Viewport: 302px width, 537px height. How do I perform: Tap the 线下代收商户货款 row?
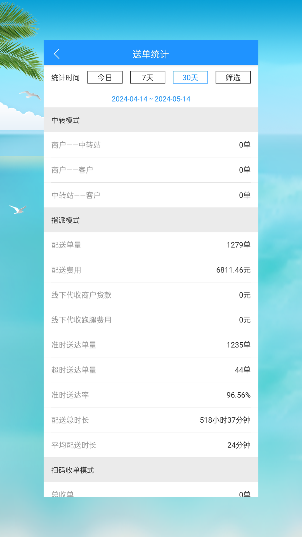point(151,295)
